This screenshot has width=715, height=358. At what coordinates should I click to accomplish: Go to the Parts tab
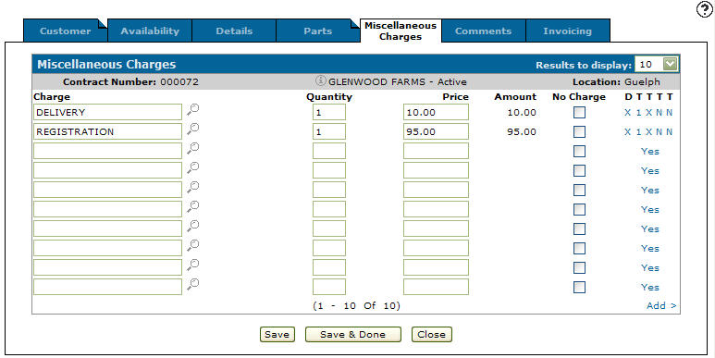318,31
